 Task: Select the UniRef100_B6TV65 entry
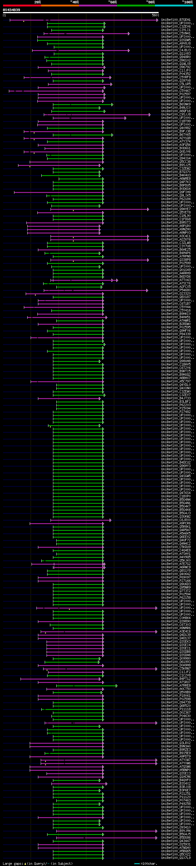175,135
